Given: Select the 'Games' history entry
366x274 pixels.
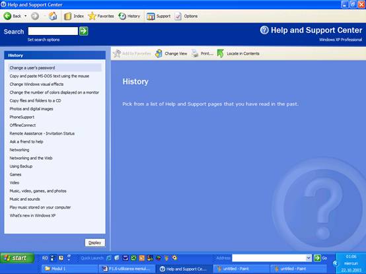Looking at the screenshot, I should pos(15,174).
